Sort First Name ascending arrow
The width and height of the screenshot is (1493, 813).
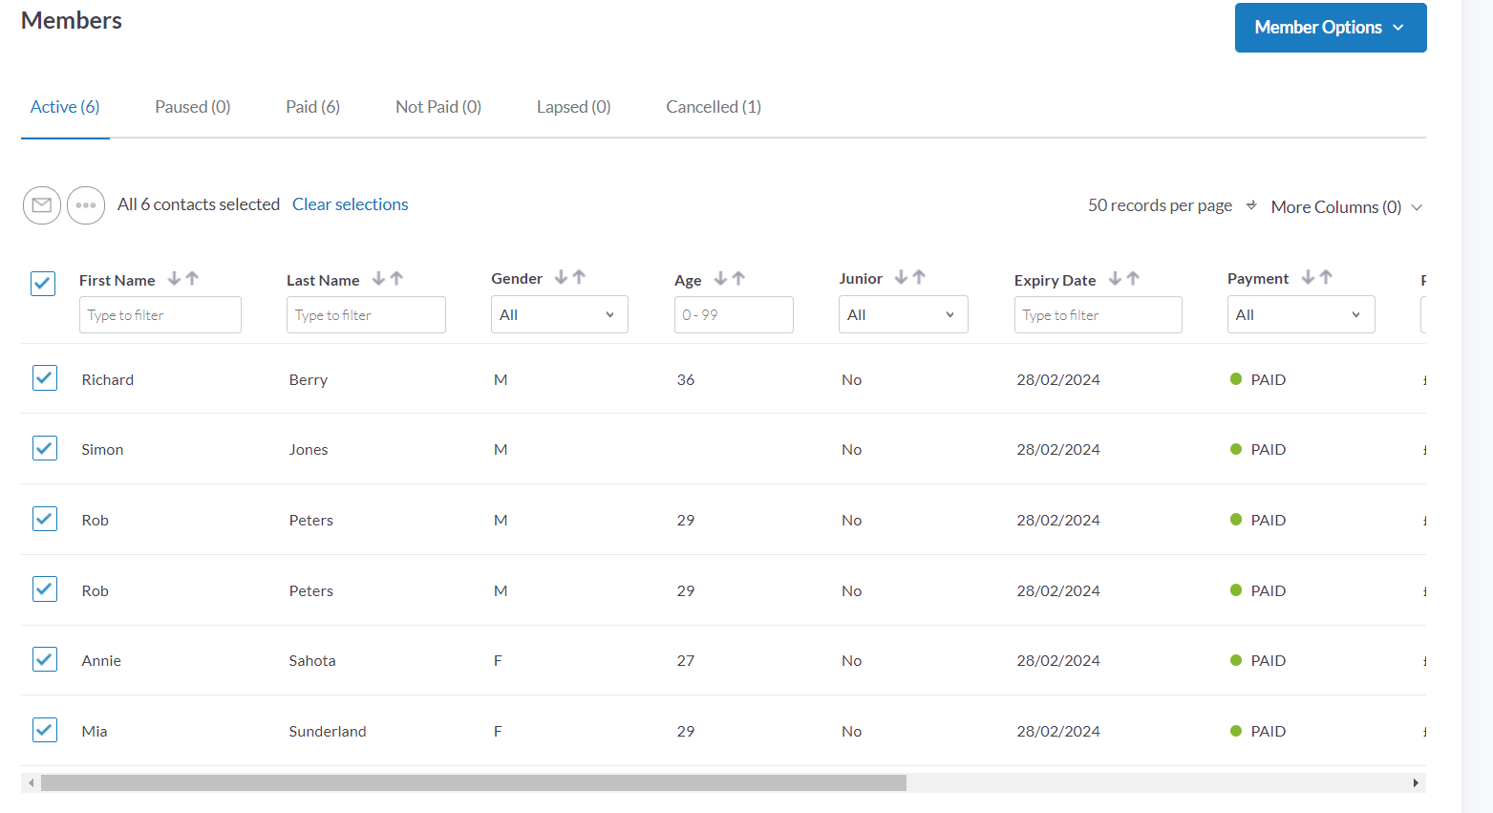192,279
